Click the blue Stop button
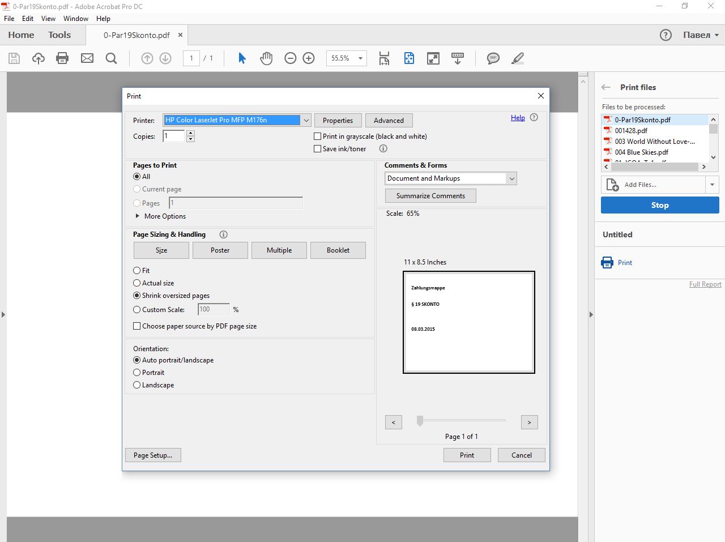This screenshot has width=725, height=542. pos(660,205)
